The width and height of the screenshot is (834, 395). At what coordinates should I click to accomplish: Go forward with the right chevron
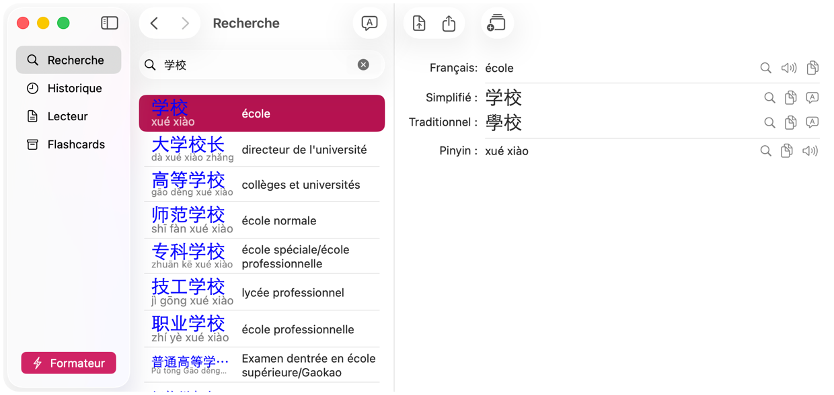pos(185,24)
